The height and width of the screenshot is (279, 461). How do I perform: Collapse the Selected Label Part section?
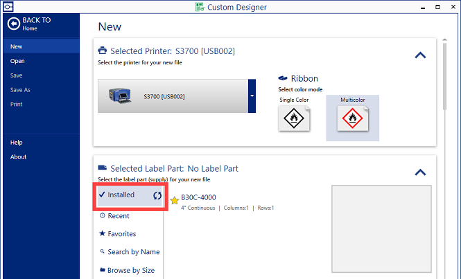[x=420, y=172]
